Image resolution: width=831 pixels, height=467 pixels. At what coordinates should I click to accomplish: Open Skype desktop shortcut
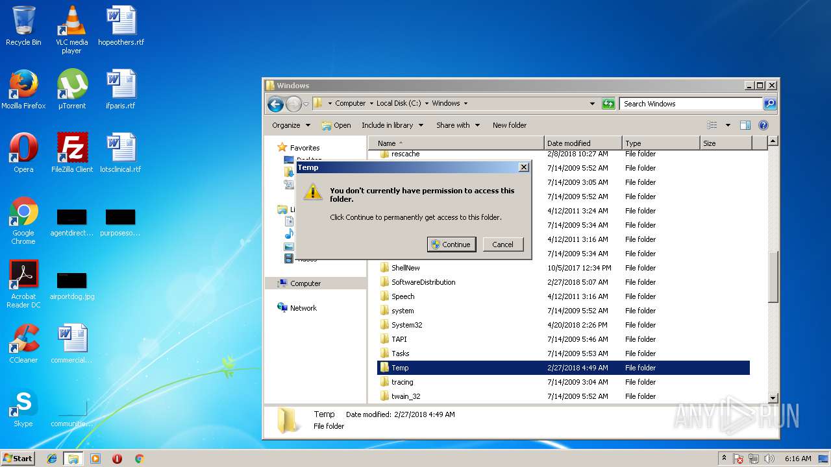pyautogui.click(x=23, y=407)
